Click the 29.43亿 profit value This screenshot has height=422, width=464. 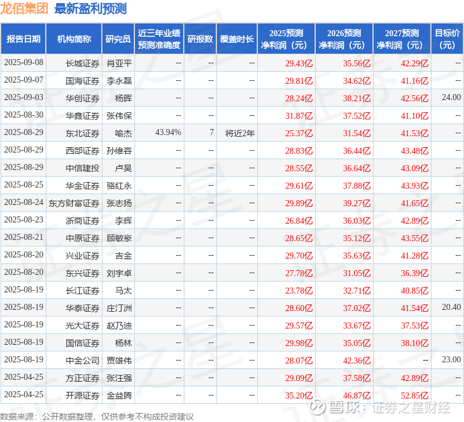[x=299, y=63]
